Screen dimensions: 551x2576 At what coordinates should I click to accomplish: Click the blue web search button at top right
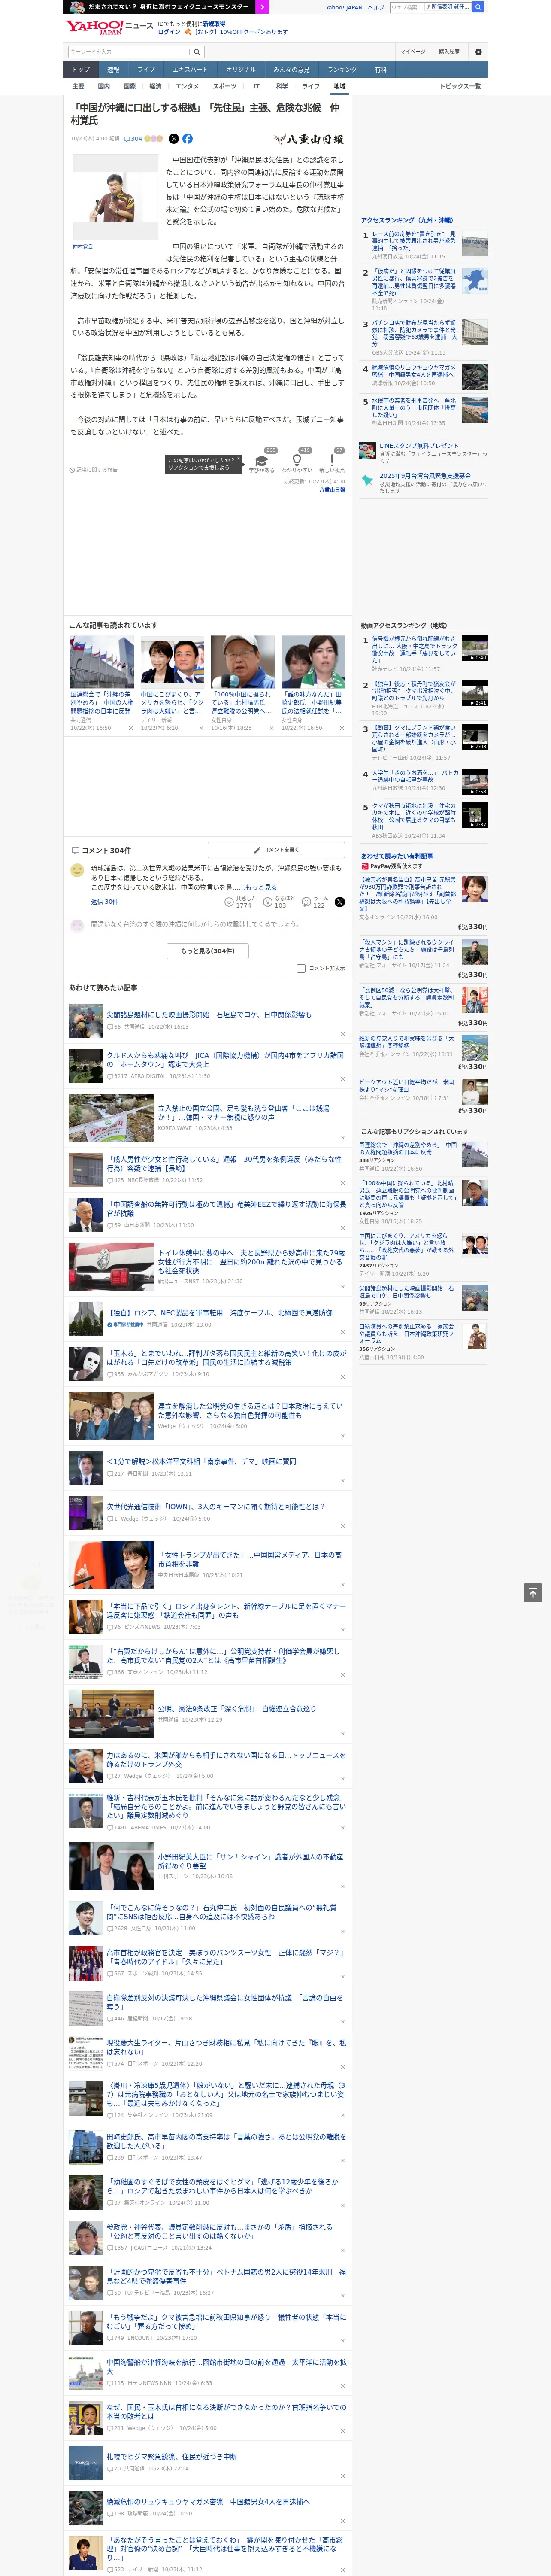click(x=478, y=7)
